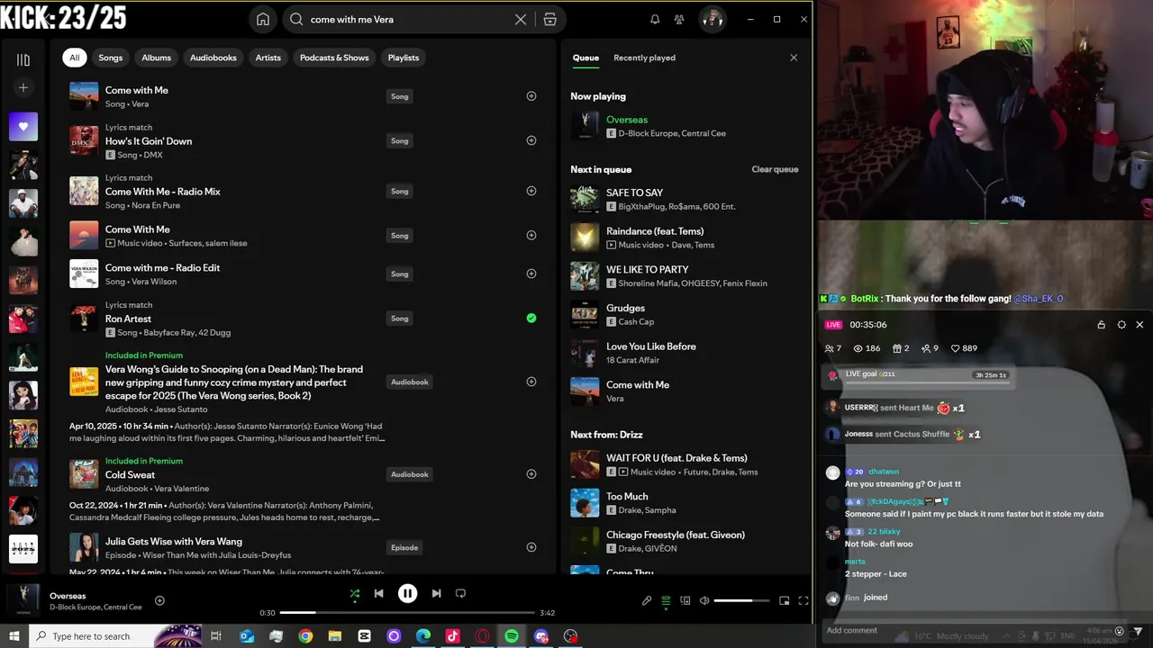
Task: Open Task View on the taskbar
Action: [x=216, y=636]
